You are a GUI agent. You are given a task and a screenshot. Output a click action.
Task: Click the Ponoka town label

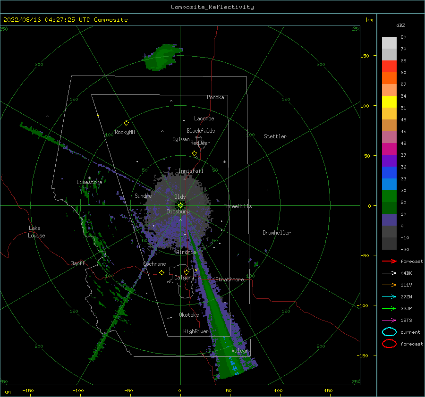coord(215,97)
